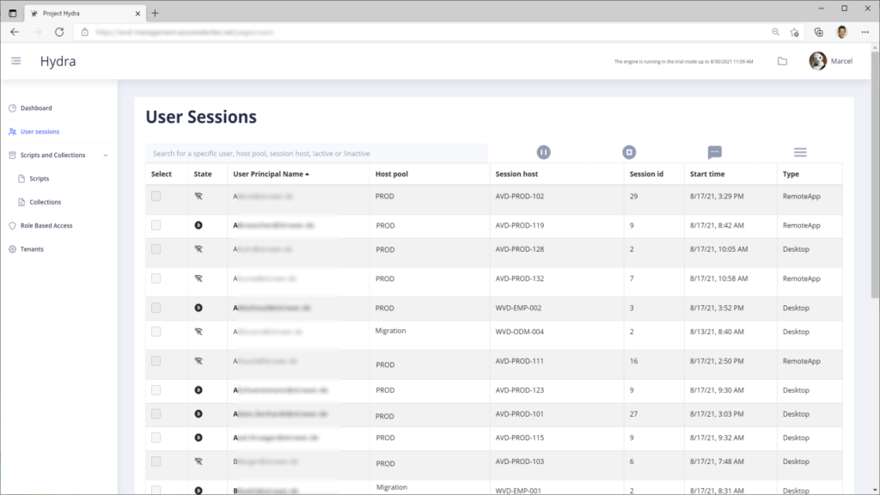Open the Tenants sidebar link
880x495 pixels.
(32, 249)
